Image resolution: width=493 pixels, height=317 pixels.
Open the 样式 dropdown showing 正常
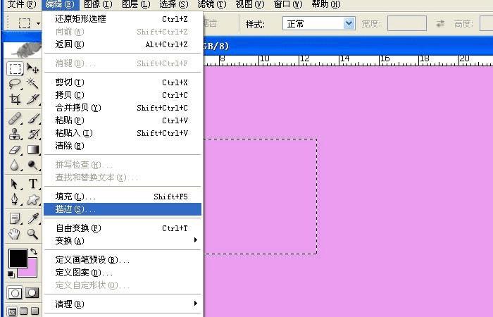319,23
